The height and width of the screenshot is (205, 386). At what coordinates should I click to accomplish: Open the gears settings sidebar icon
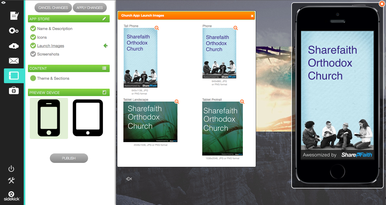tap(14, 31)
